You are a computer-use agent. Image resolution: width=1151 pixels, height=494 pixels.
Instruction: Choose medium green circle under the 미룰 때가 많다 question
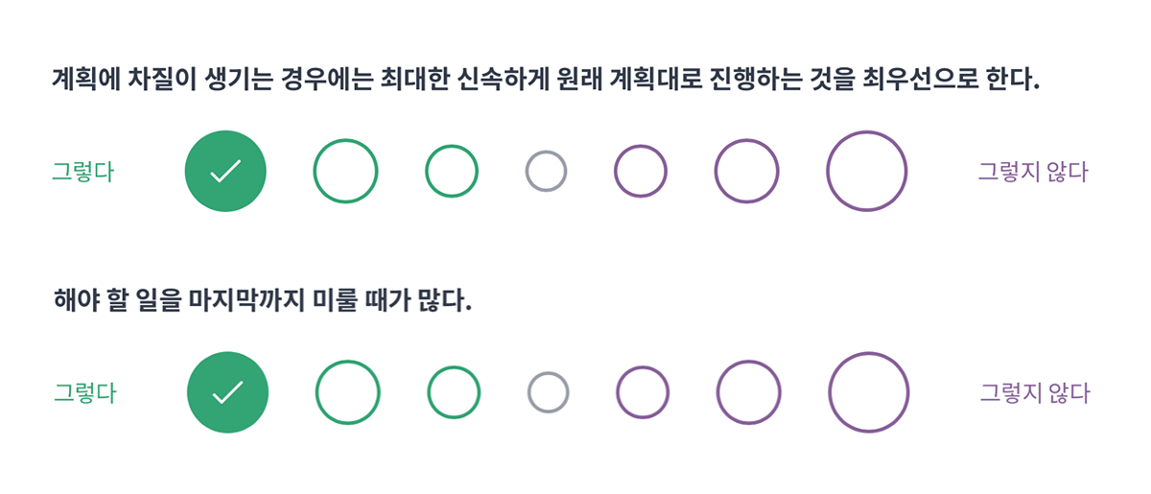(347, 392)
